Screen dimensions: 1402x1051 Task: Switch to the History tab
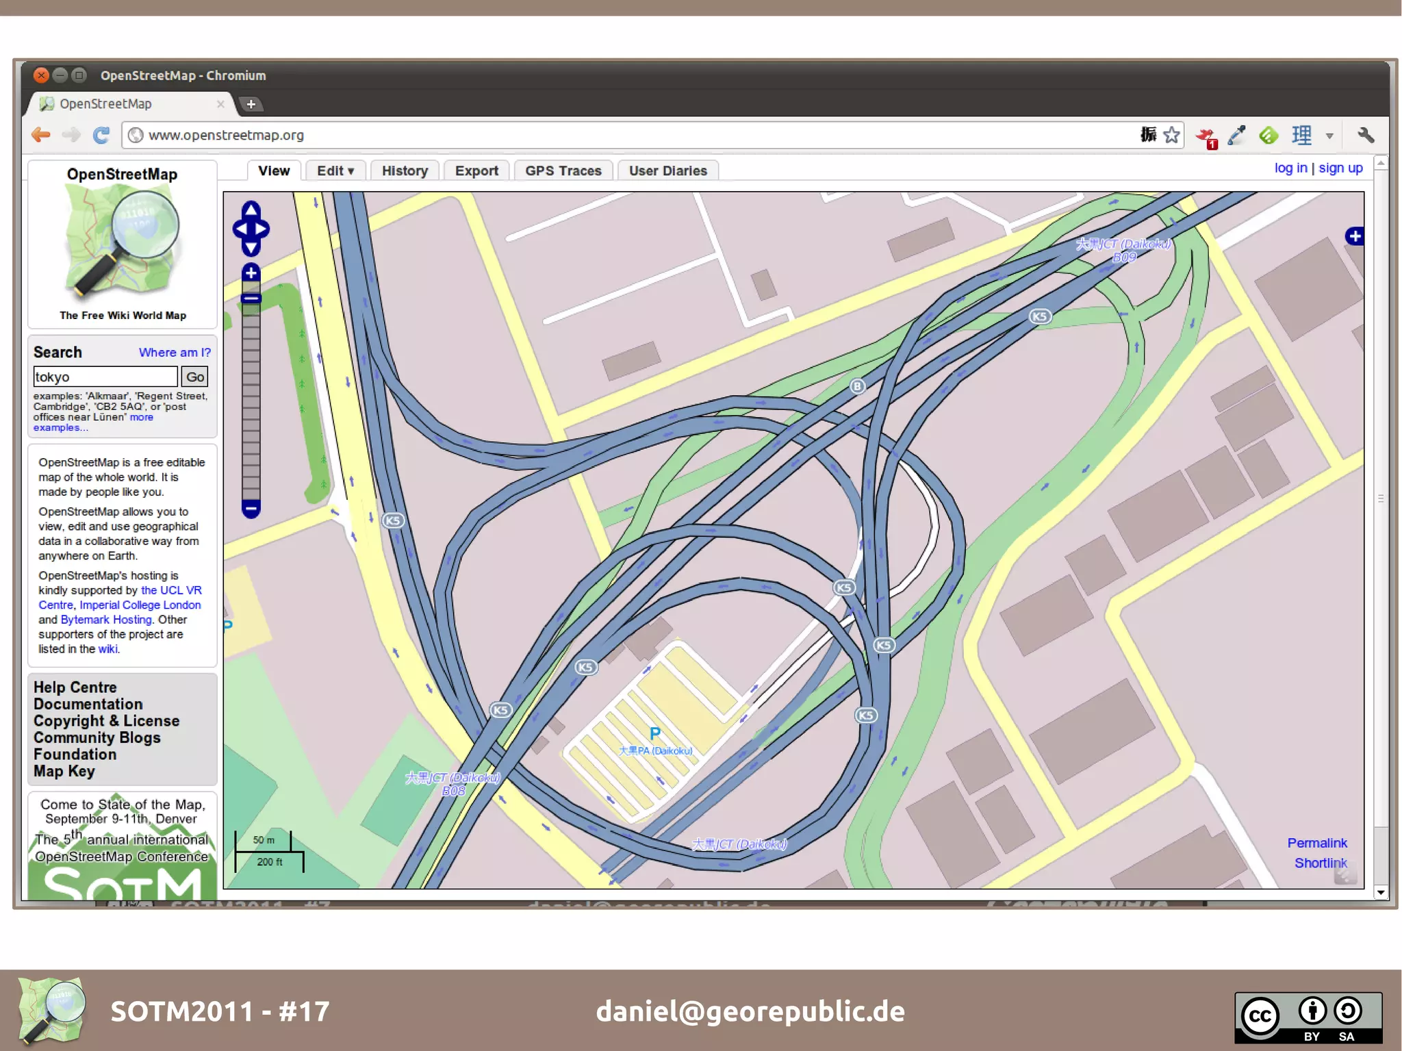click(405, 170)
